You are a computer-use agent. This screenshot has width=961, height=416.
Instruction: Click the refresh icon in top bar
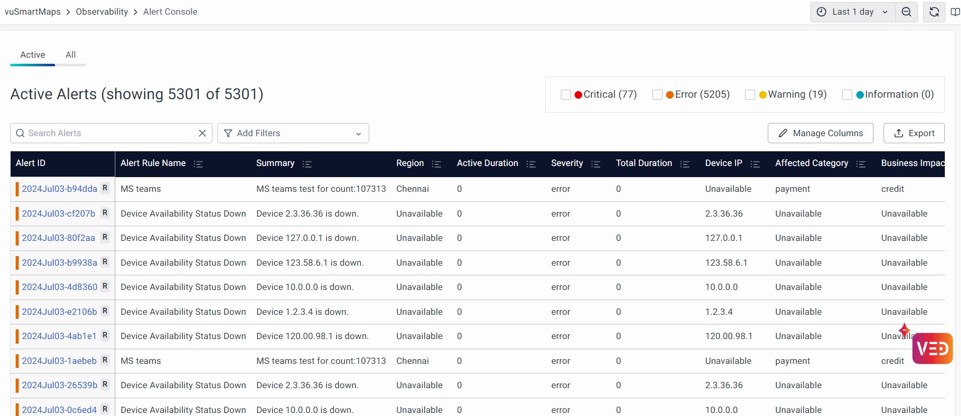tap(934, 12)
